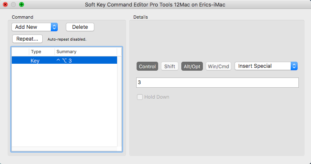Click the key text field containing 3
311x164 pixels.
coord(217,82)
